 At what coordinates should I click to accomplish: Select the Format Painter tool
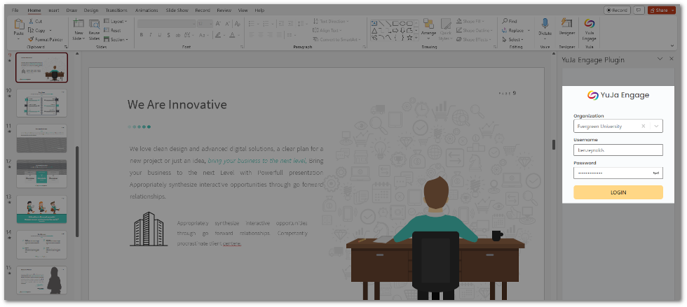(x=46, y=39)
